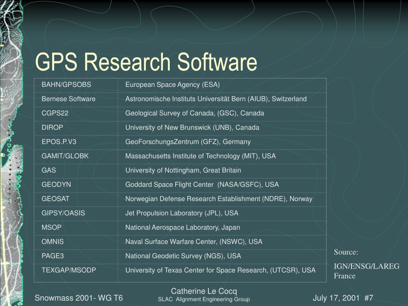Click 'University of Nottingham, Great Britain'
The width and height of the screenshot is (408, 306).
click(183, 170)
